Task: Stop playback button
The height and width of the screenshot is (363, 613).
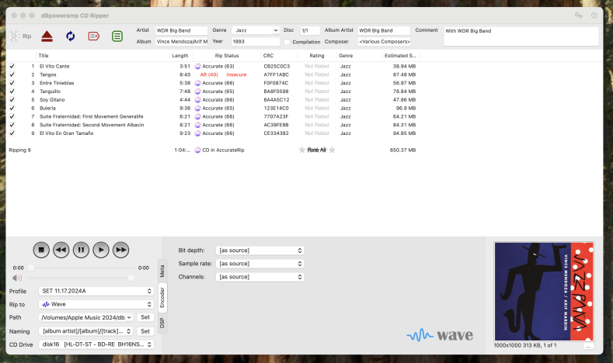Action: (41, 250)
